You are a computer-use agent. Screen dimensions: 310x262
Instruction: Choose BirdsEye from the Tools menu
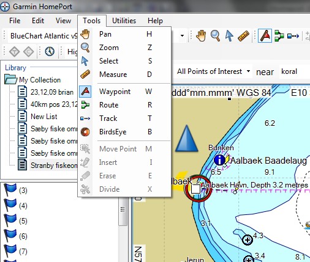tap(124, 132)
